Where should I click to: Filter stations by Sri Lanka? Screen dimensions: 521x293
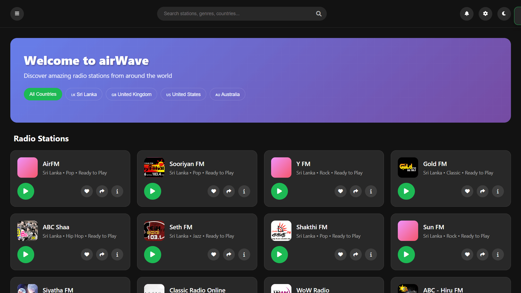tap(84, 94)
